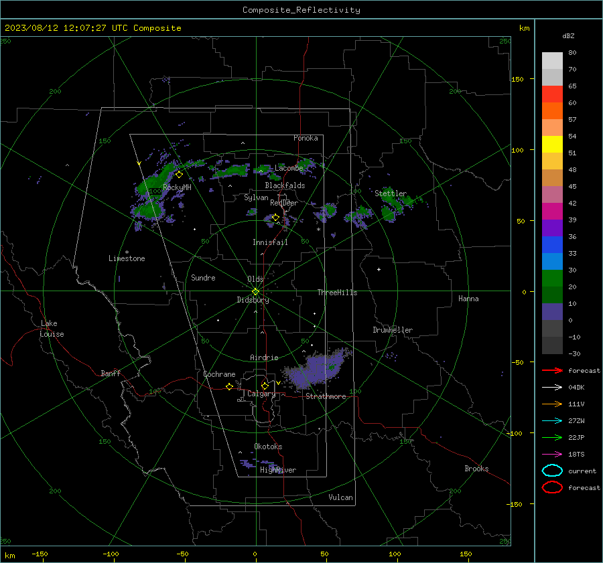Click the Ponoka town label

click(x=306, y=138)
